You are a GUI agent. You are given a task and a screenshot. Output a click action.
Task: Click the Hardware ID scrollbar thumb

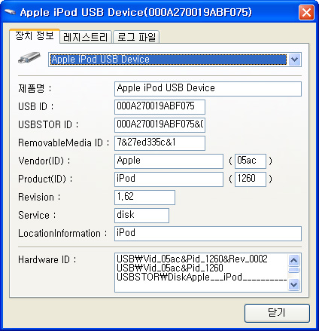[294, 270]
